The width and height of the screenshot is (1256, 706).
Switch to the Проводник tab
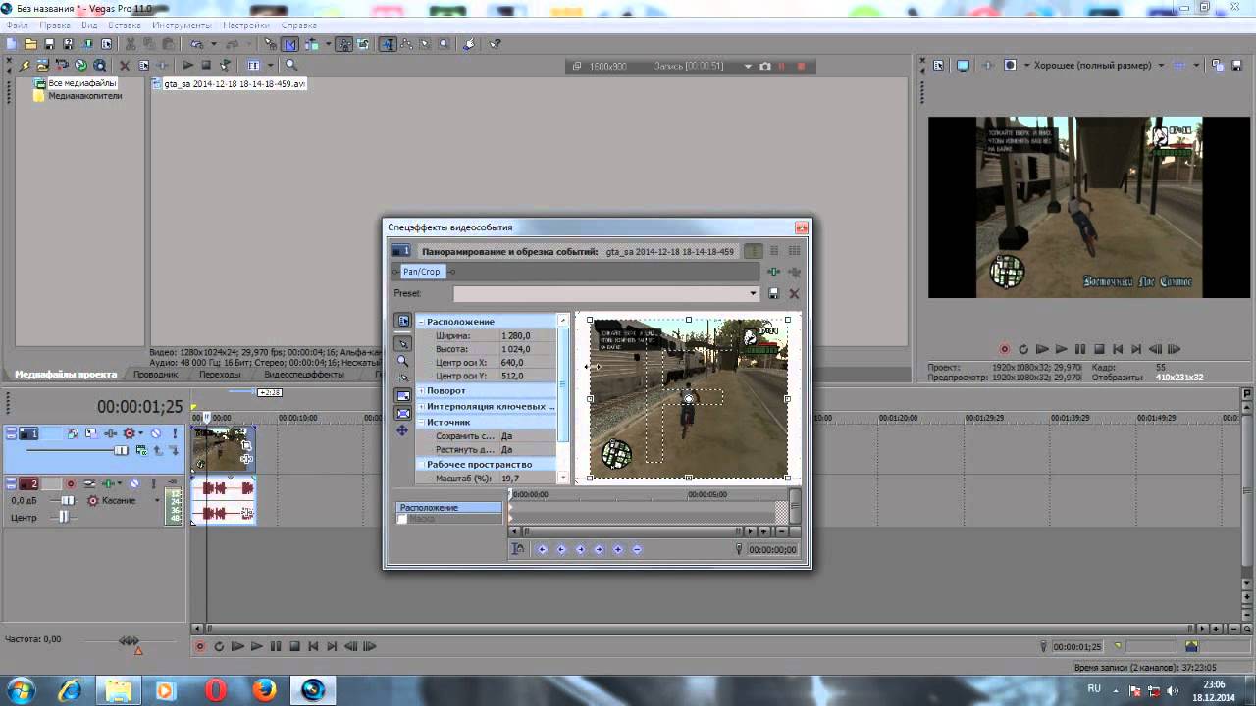point(156,374)
